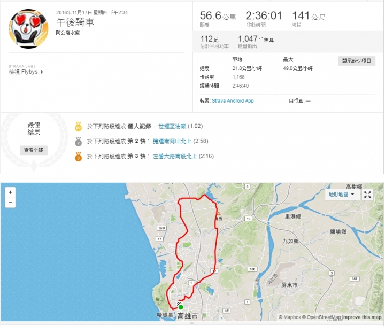Expand map to fullscreen
The image size is (385, 326).
point(367,195)
